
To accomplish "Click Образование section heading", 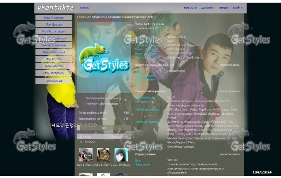I will (145, 154).
